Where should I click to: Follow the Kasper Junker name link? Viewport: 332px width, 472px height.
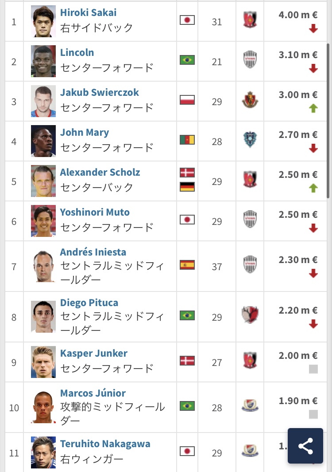[94, 353]
